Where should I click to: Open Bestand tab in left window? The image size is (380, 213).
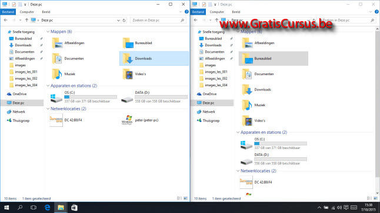(8, 12)
